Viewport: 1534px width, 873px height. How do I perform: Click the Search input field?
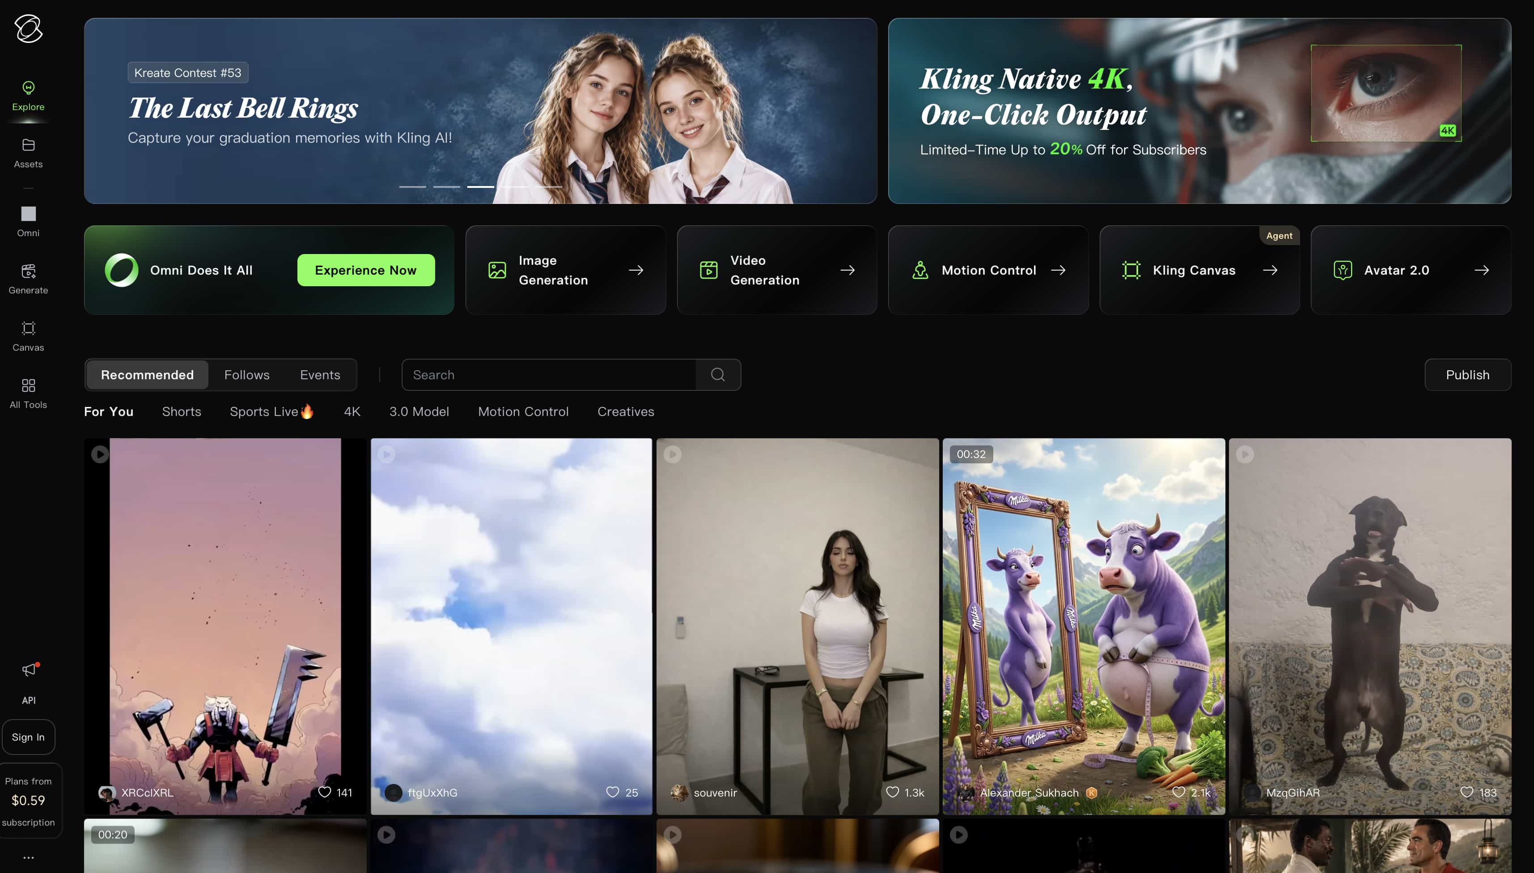548,375
